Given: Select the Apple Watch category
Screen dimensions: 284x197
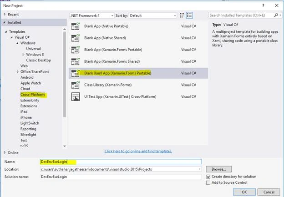Looking at the screenshot, I should click(x=30, y=83).
